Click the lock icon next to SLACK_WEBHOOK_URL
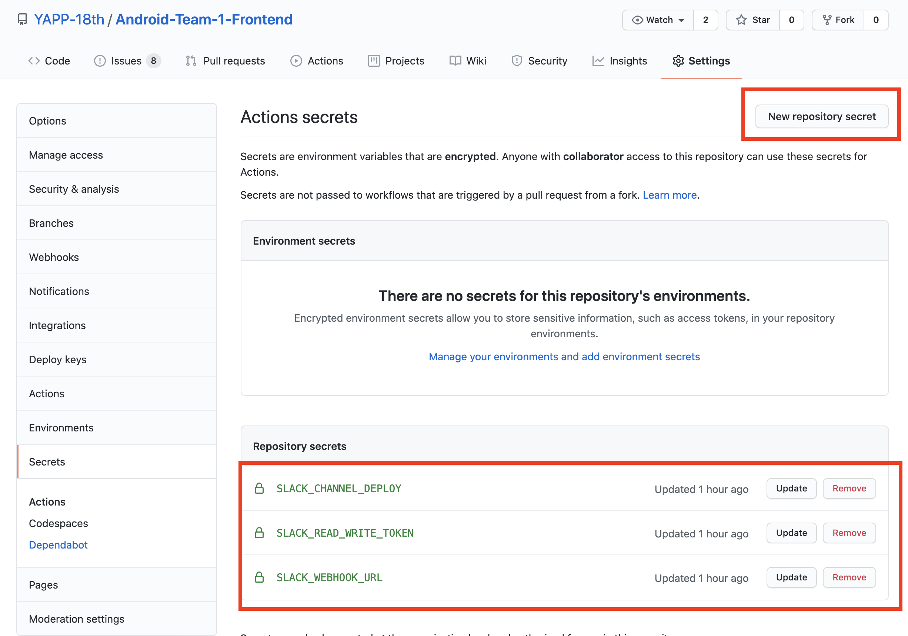This screenshot has width=908, height=636. click(259, 577)
